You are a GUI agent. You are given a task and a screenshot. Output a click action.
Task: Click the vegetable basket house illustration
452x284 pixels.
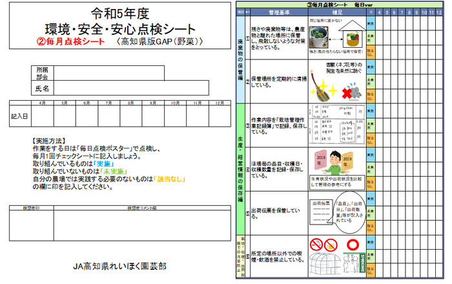[x=352, y=34]
